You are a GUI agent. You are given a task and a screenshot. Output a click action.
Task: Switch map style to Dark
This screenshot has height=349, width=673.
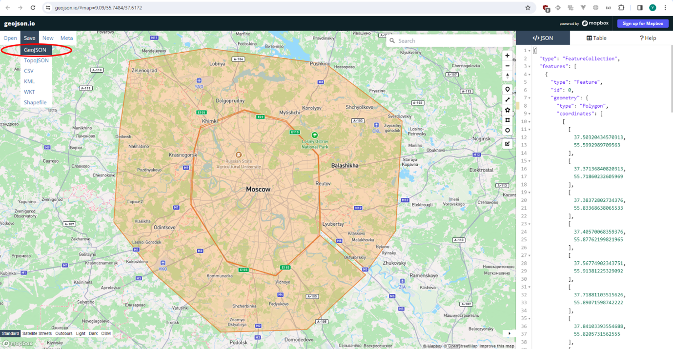click(93, 334)
